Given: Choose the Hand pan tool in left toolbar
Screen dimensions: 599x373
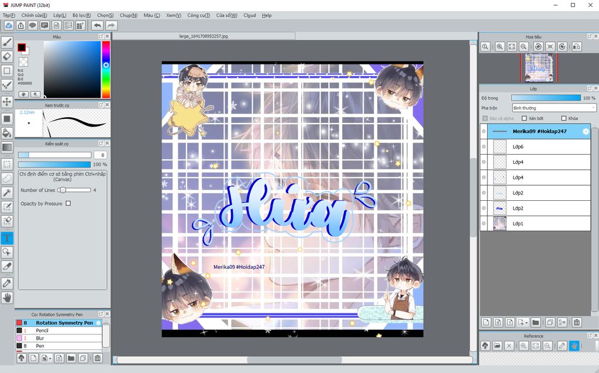Looking at the screenshot, I should click(7, 297).
